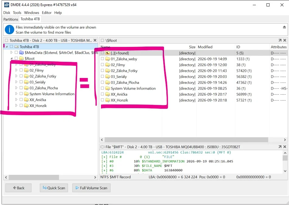Select the 02_Záloha_Fotky row in the file list
289x205 pixels.
tap(193, 71)
